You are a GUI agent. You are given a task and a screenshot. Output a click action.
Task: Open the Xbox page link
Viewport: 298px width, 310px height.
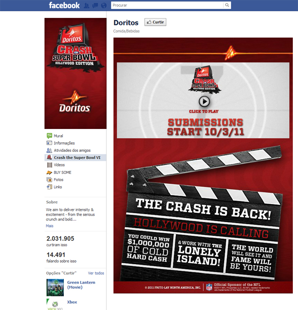tap(72, 302)
